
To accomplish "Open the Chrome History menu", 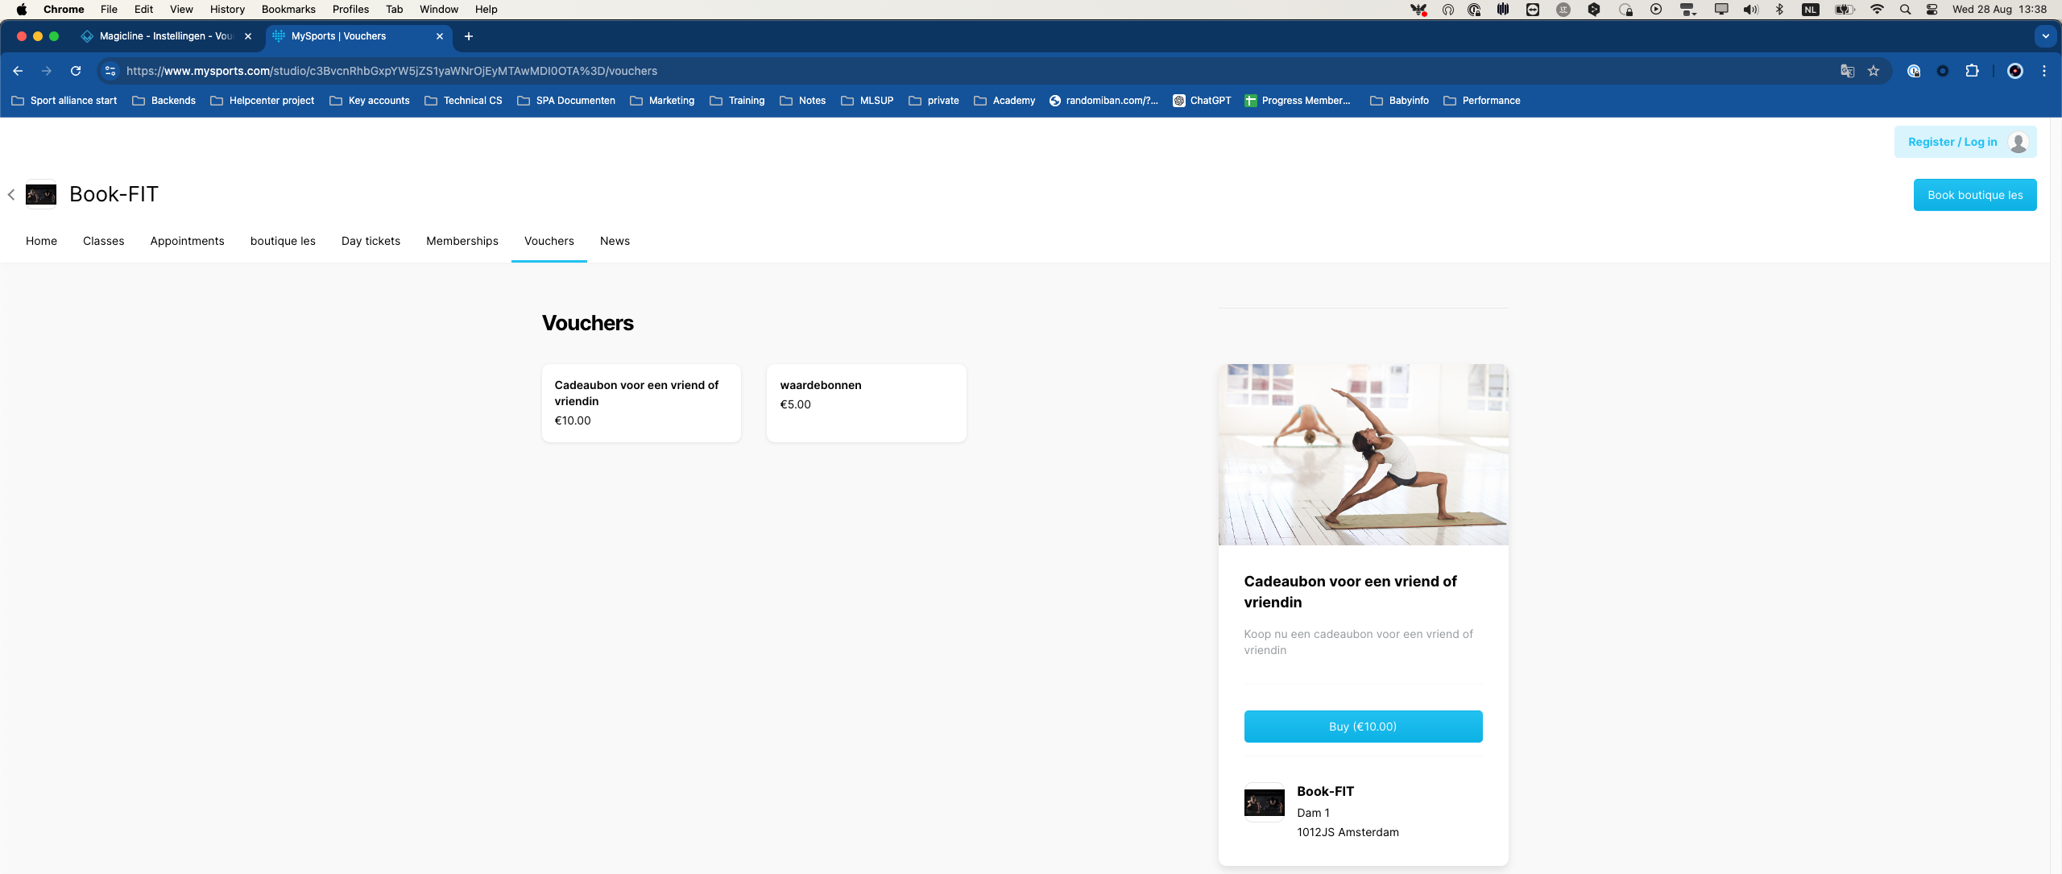I will (227, 10).
